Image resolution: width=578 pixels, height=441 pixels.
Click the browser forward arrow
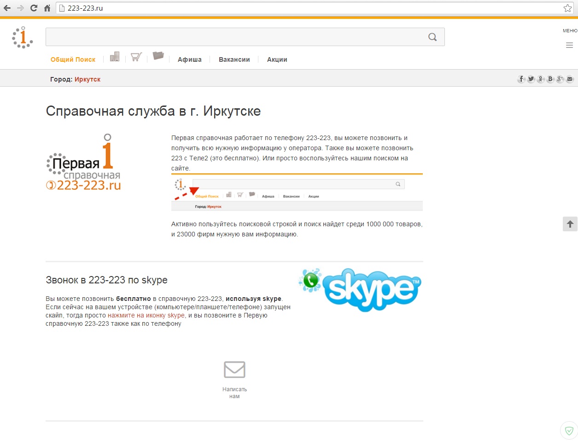[x=20, y=8]
